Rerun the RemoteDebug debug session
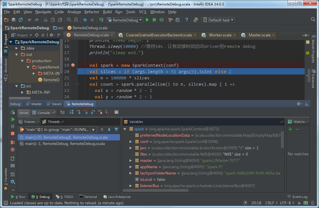 (13, 112)
